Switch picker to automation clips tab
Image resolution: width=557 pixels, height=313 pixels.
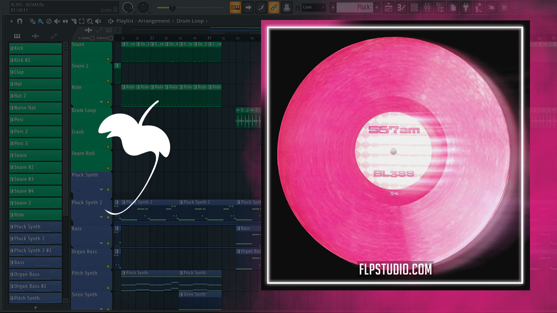pyautogui.click(x=54, y=36)
